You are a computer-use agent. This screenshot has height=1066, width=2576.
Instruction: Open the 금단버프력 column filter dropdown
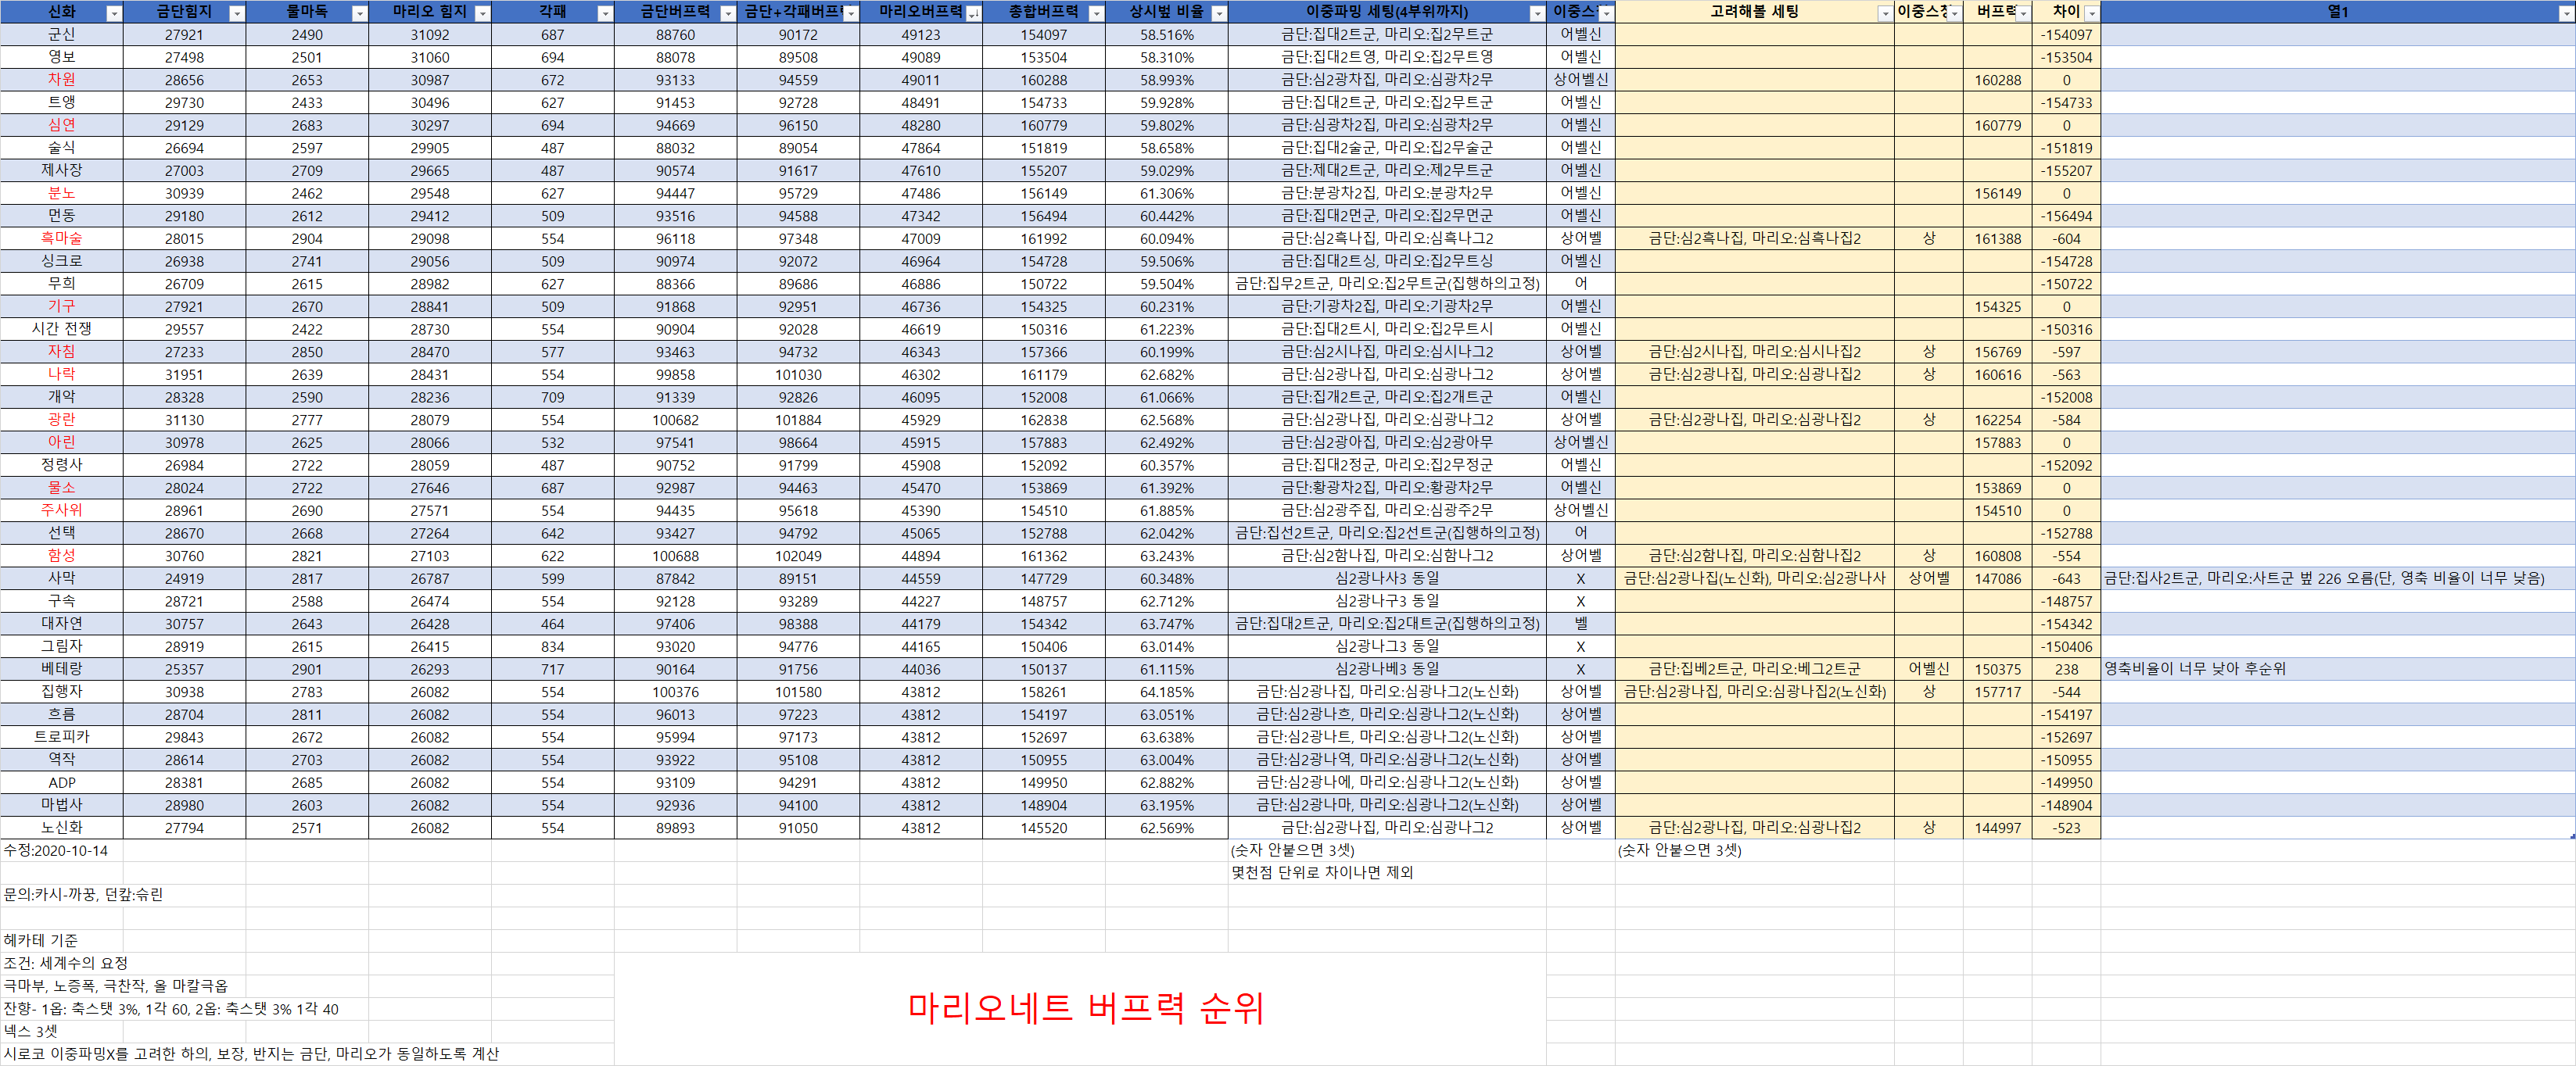tap(728, 13)
